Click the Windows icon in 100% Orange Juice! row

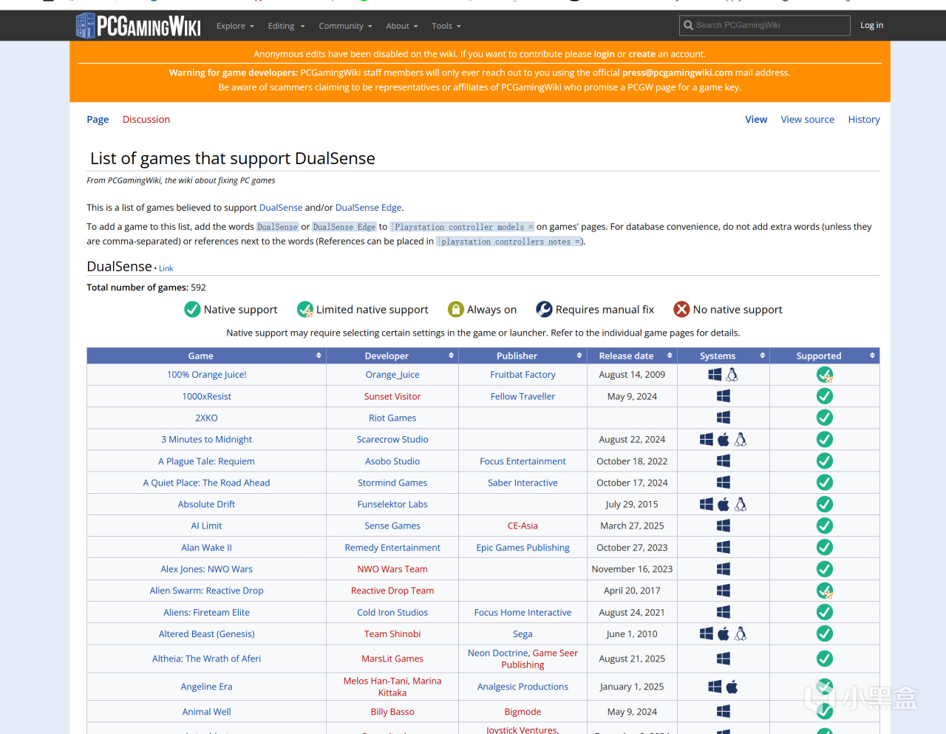point(715,375)
